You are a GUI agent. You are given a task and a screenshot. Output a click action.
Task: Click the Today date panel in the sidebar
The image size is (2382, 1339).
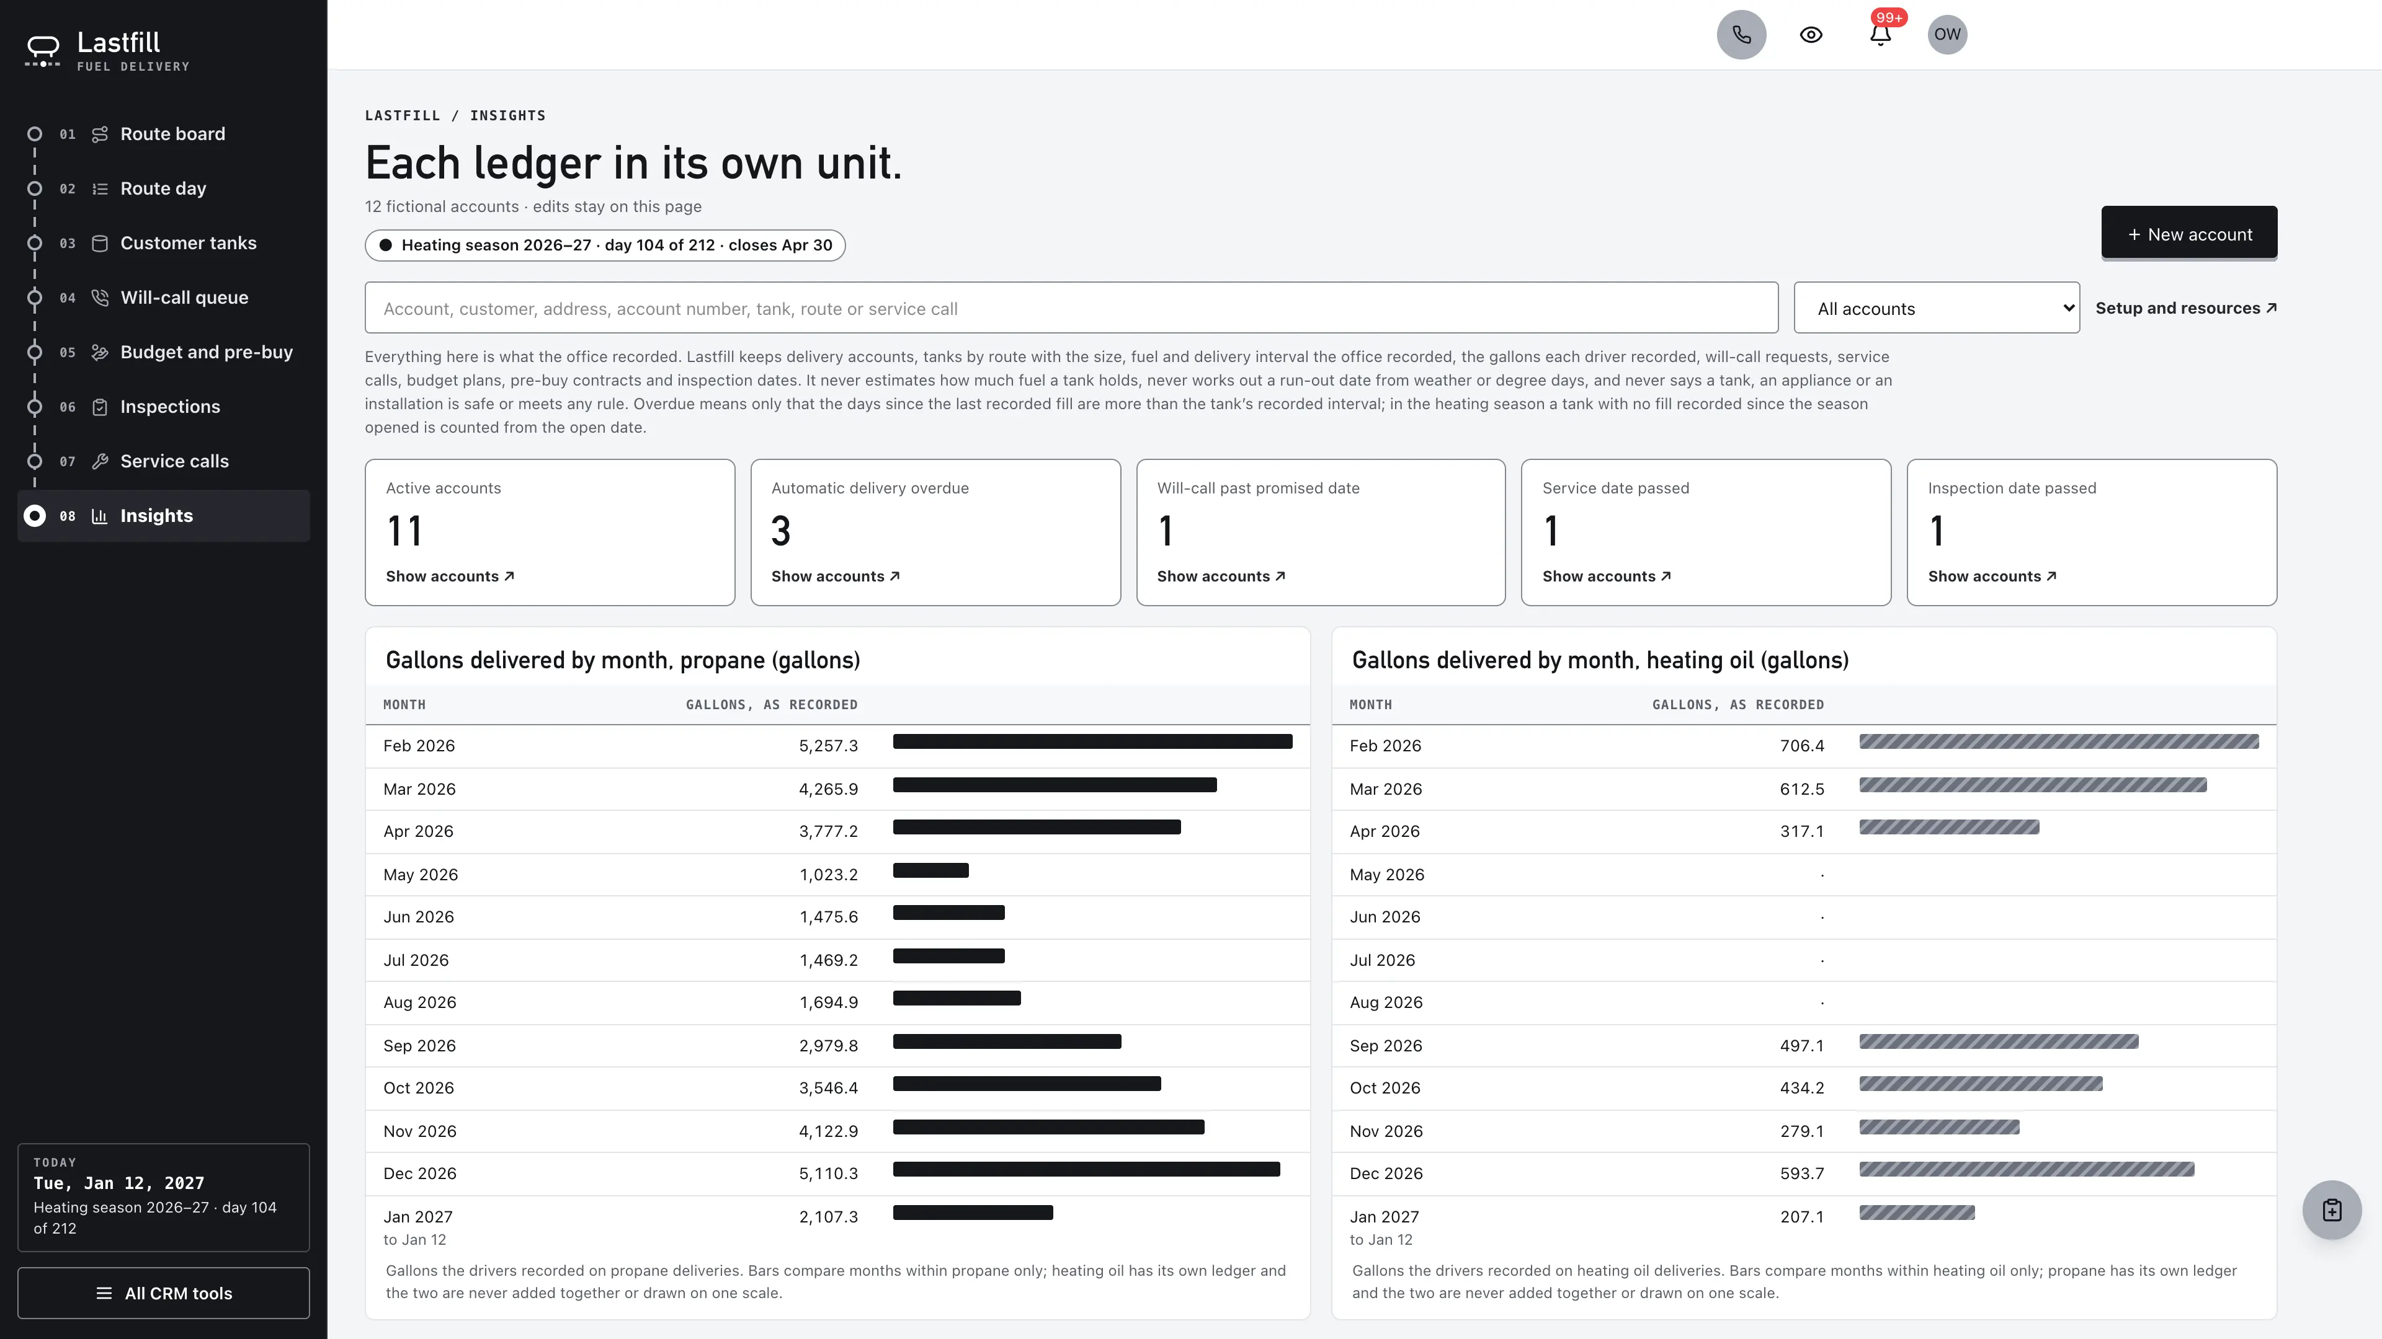[164, 1196]
